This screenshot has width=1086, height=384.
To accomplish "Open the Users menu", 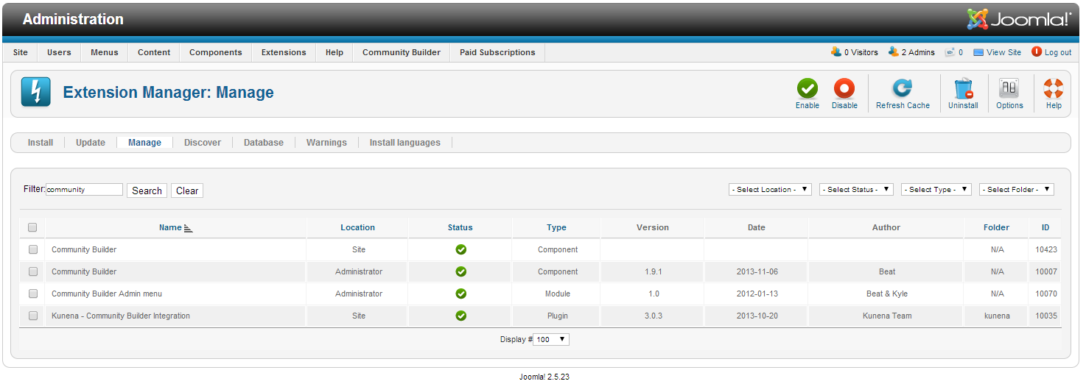I will pos(59,52).
